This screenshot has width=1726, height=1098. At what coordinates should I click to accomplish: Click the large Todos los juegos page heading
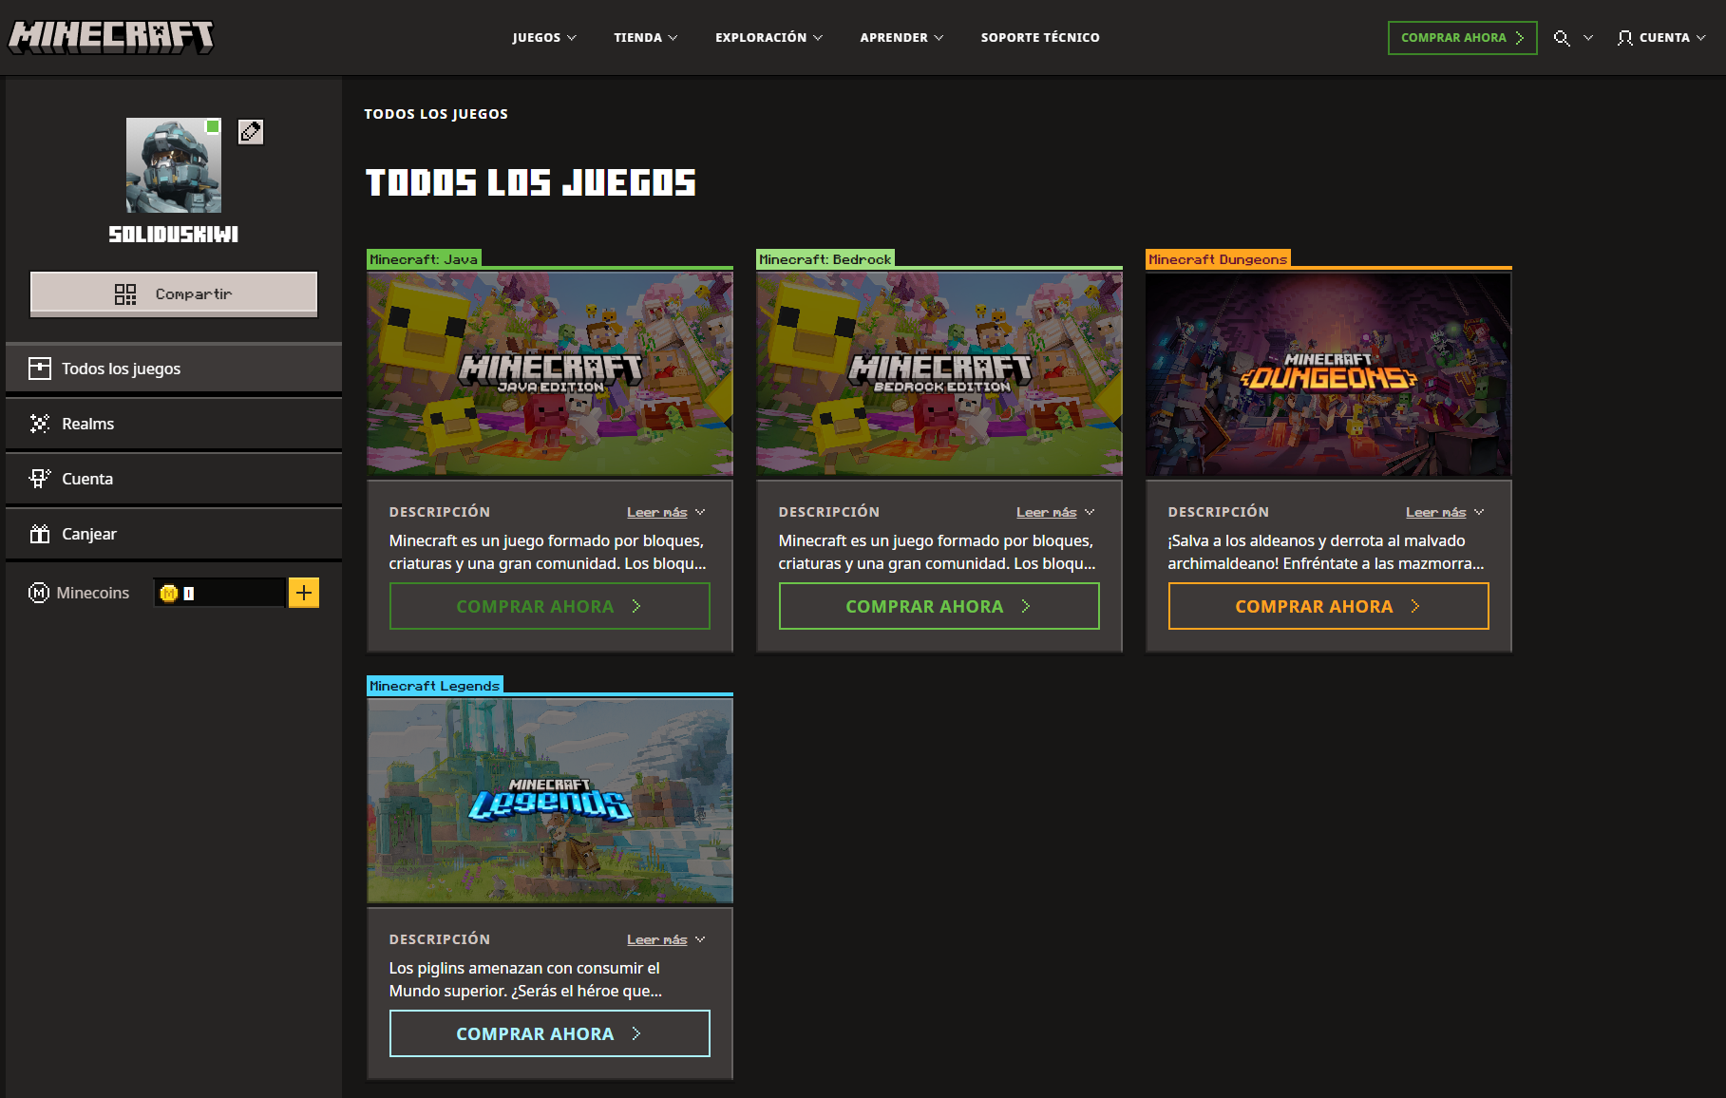click(531, 182)
